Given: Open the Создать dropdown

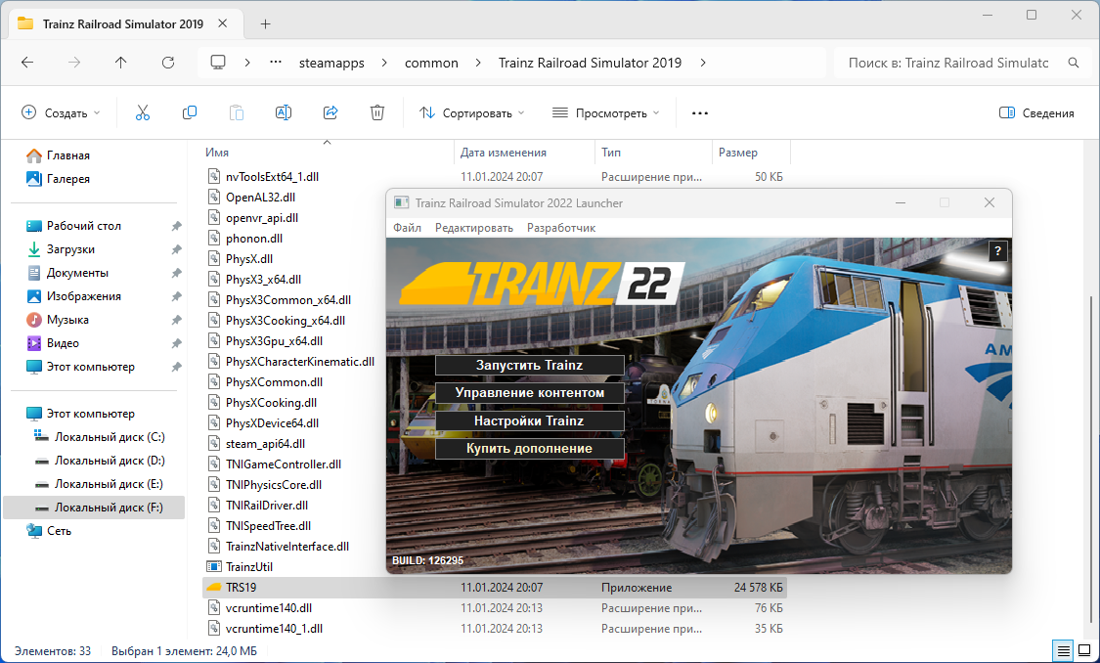Looking at the screenshot, I should pyautogui.click(x=61, y=113).
